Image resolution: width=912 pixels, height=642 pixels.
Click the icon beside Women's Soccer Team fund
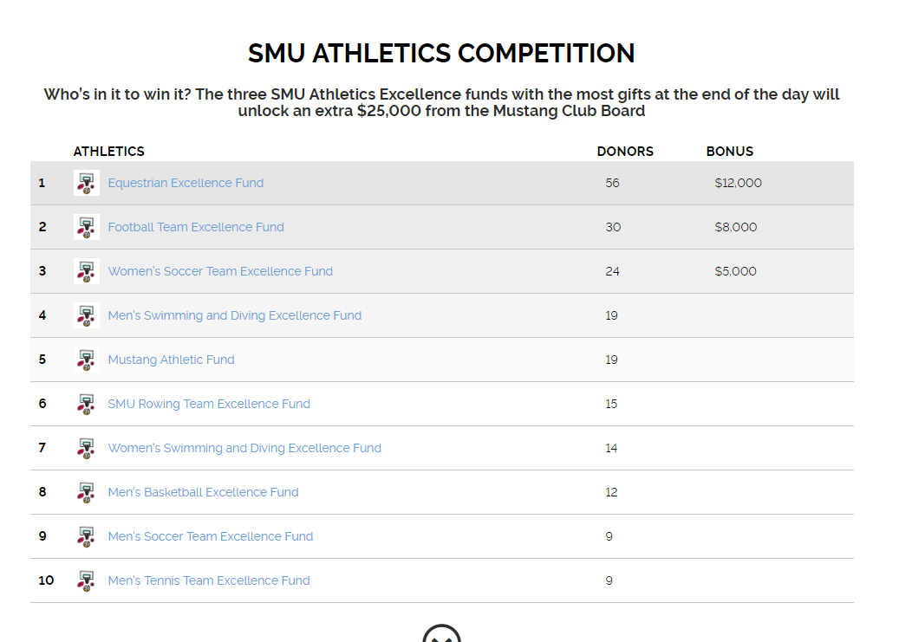86,271
